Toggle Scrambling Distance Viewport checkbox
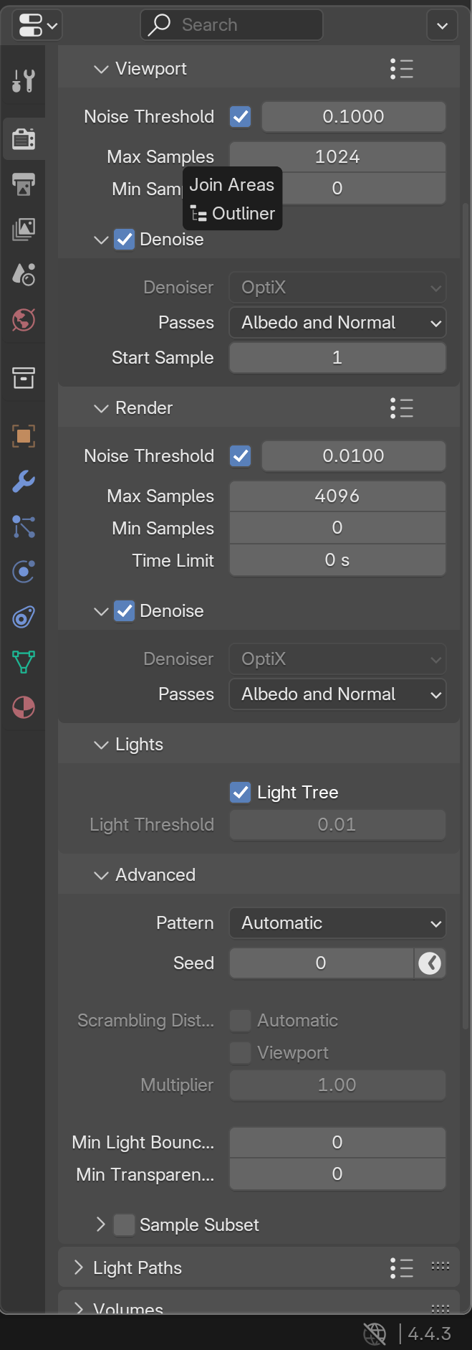 point(241,1053)
